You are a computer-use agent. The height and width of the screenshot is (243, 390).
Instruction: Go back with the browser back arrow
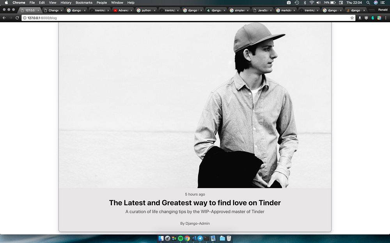point(4,18)
